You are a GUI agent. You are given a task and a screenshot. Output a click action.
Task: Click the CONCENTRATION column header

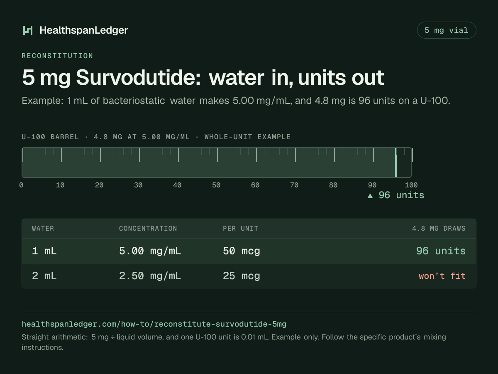[148, 229]
